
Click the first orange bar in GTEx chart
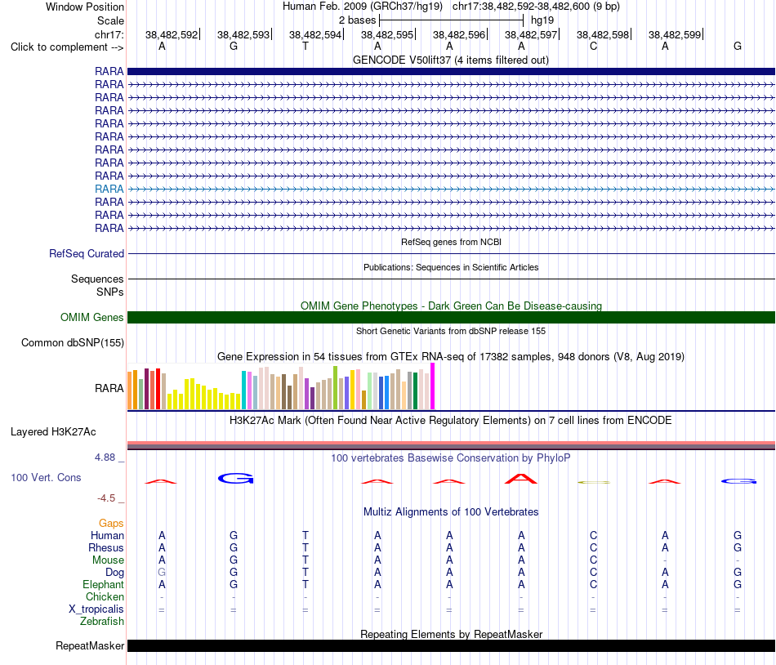pyautogui.click(x=130, y=391)
